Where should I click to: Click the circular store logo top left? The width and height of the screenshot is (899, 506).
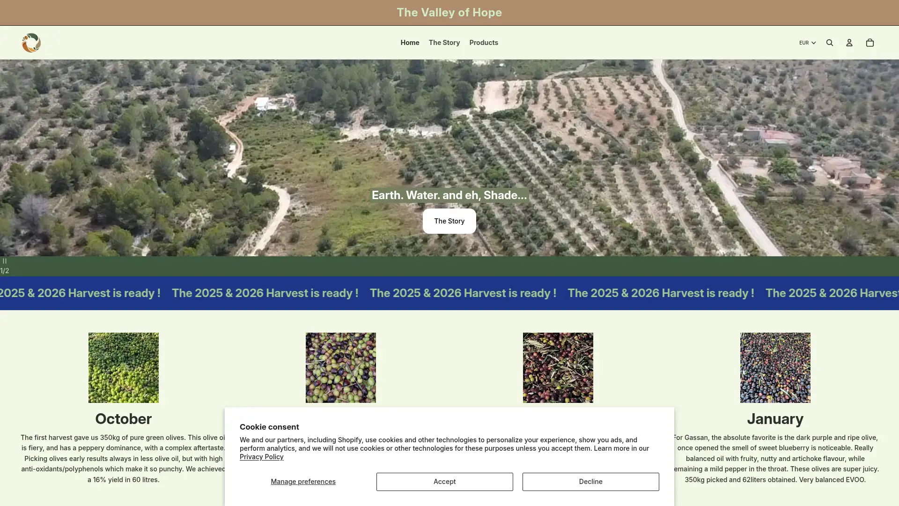point(31,43)
